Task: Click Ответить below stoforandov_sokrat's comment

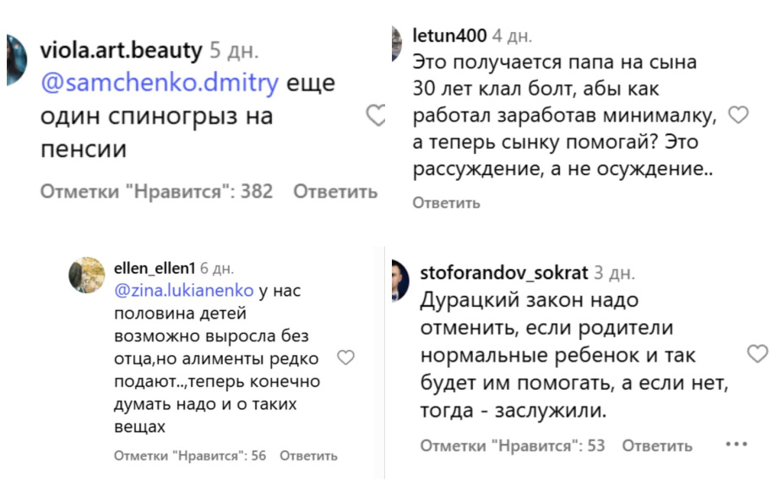Action: [x=657, y=445]
